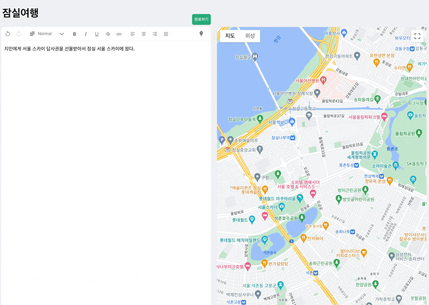Align text right

(x=155, y=34)
